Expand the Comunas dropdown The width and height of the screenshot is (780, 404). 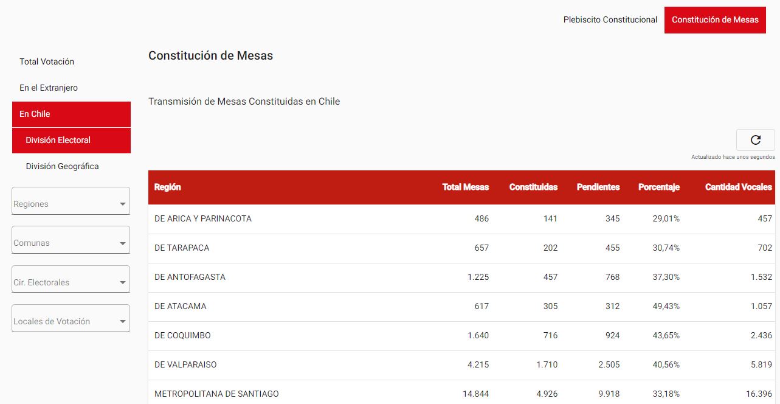71,243
